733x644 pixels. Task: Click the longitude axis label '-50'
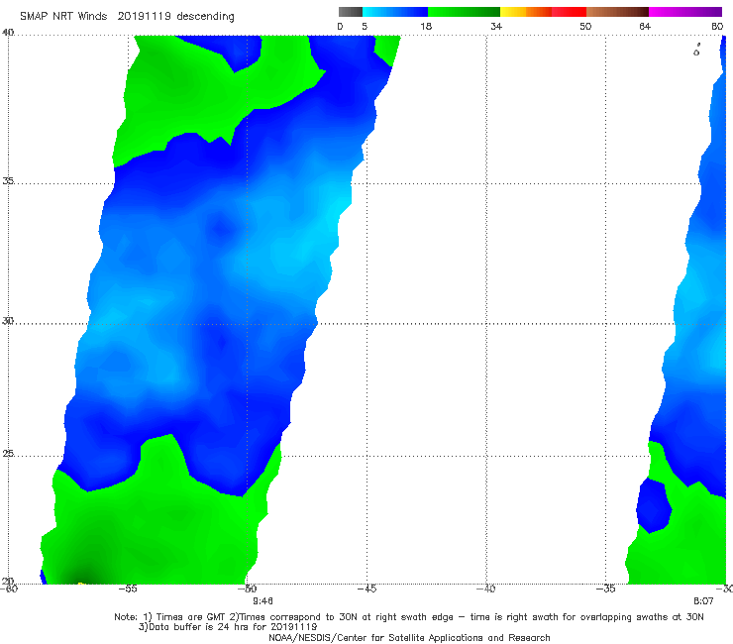[x=248, y=589]
